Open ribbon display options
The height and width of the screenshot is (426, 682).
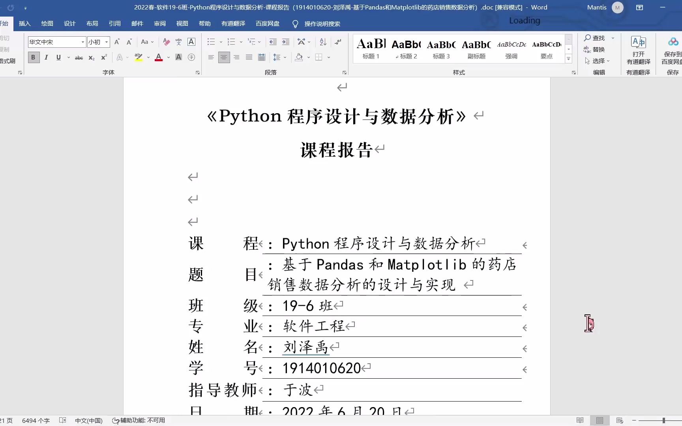[640, 7]
